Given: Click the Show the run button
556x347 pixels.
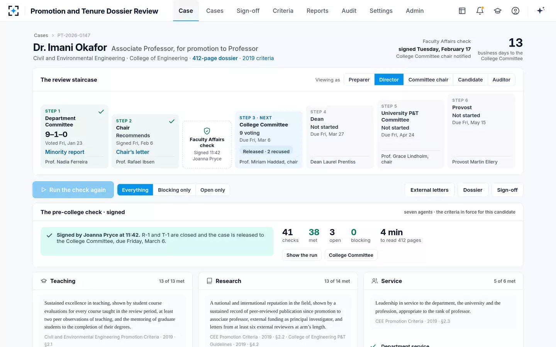Looking at the screenshot, I should tap(302, 255).
